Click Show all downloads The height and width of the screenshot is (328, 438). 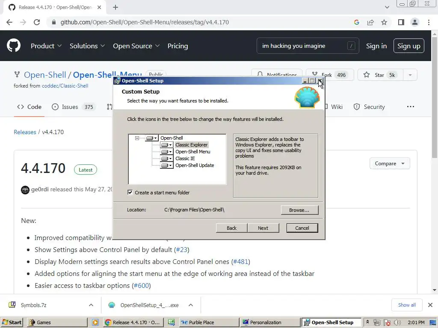pos(407,305)
